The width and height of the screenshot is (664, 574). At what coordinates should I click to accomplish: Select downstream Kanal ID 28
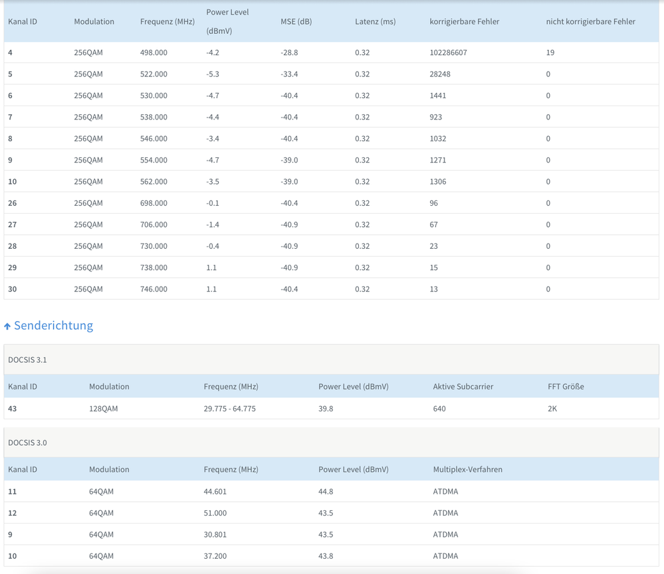[x=12, y=246]
